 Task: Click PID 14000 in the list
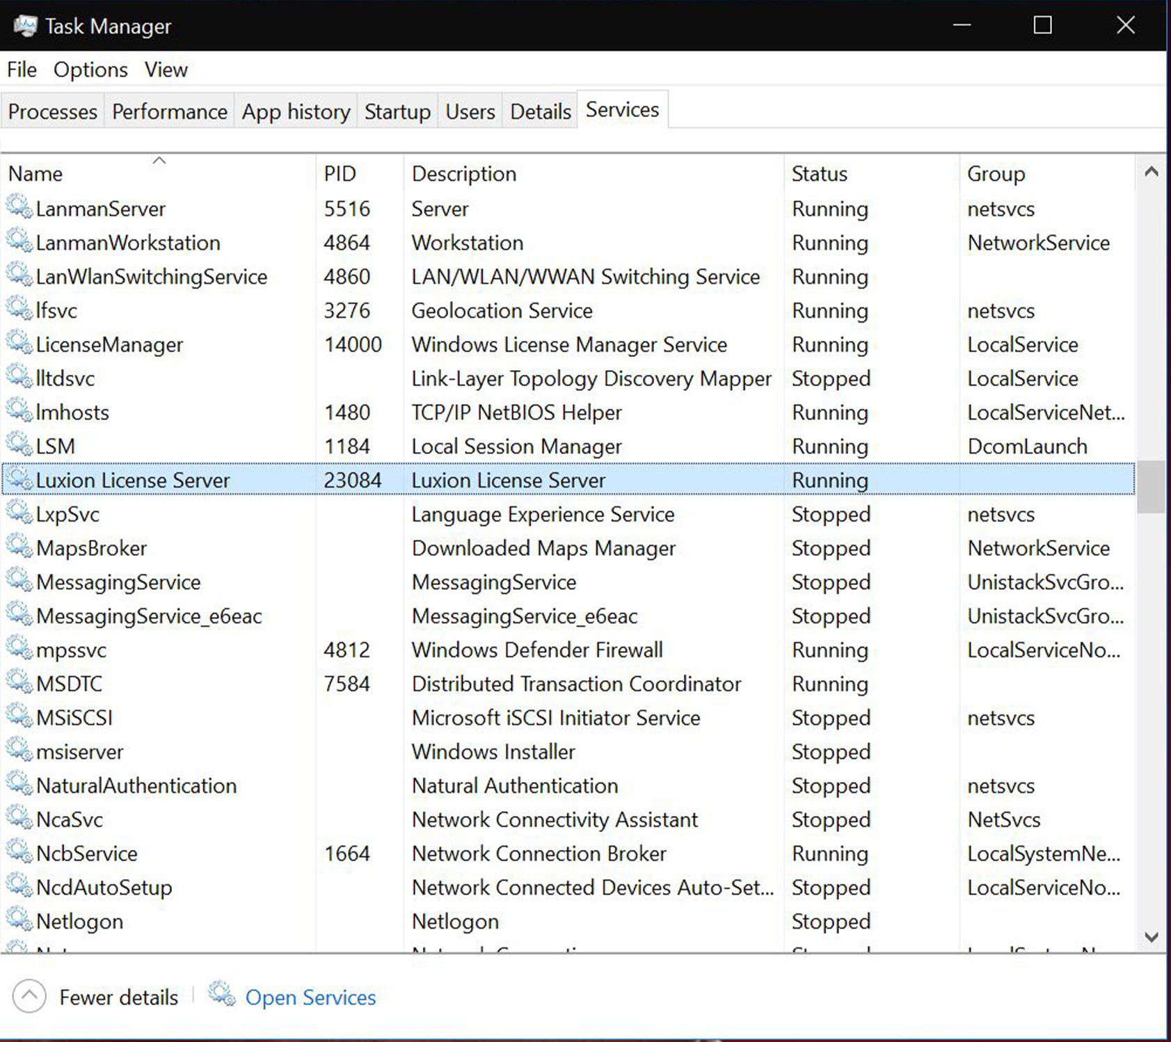coord(353,344)
